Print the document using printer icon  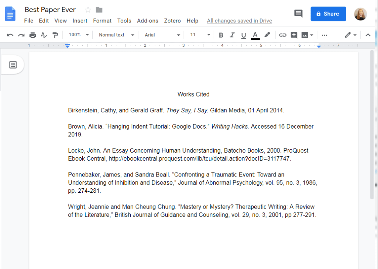pos(33,35)
